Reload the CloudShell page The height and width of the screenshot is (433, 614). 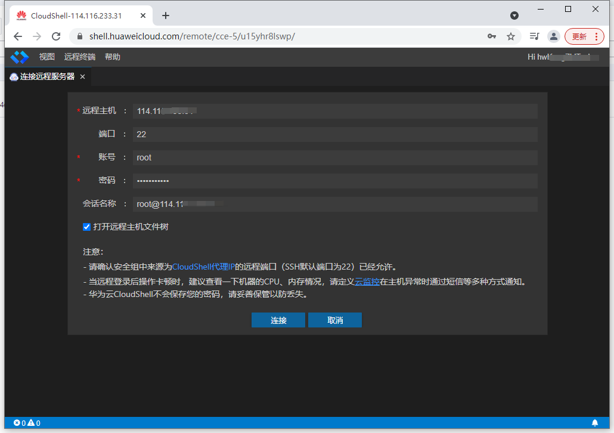coord(56,36)
